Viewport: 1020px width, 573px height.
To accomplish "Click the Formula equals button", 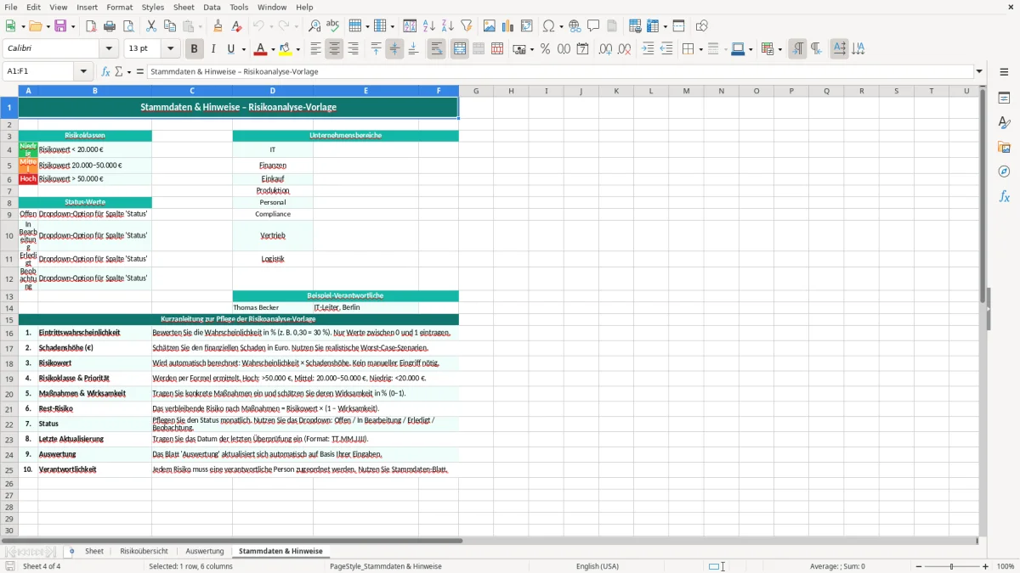I will (x=140, y=72).
